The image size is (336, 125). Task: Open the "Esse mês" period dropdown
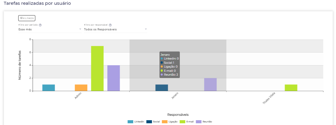pyautogui.click(x=50, y=29)
